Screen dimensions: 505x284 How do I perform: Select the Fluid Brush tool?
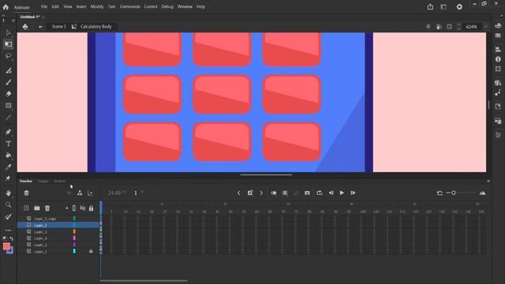pyautogui.click(x=9, y=70)
